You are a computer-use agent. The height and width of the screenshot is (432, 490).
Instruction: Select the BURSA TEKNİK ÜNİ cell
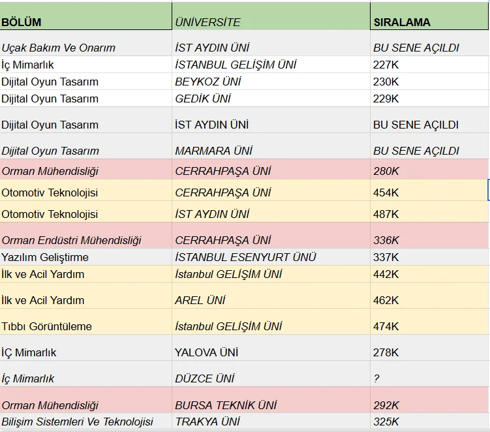tap(271, 400)
